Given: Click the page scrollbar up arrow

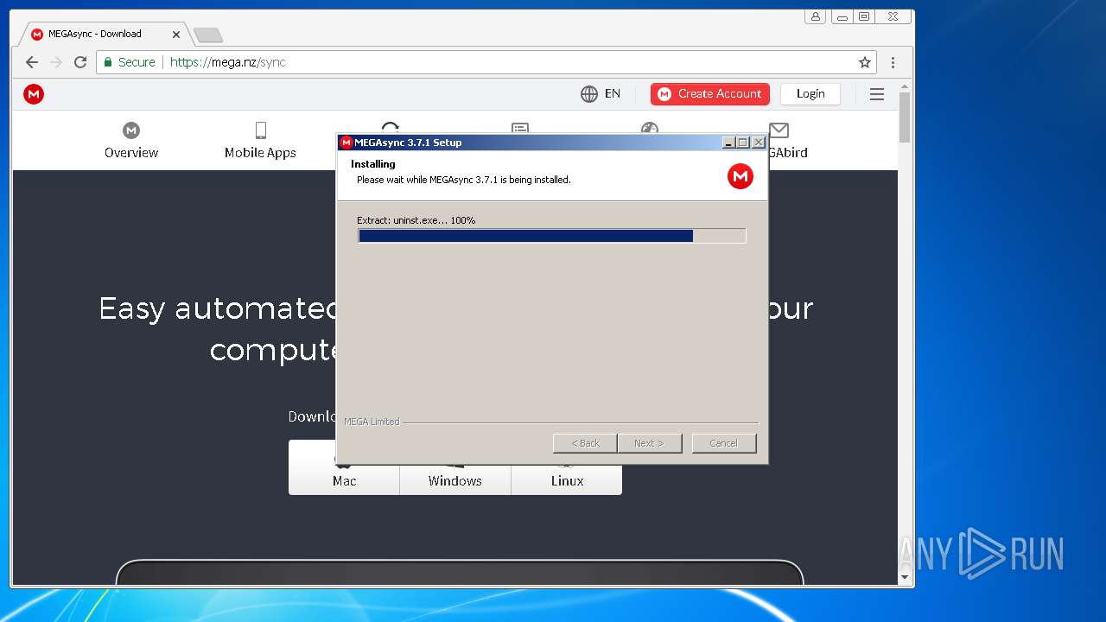Looking at the screenshot, I should click(906, 86).
